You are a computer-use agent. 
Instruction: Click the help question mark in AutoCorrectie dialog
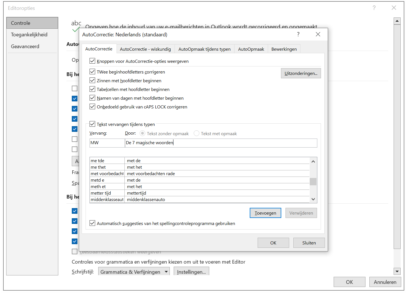(x=298, y=34)
